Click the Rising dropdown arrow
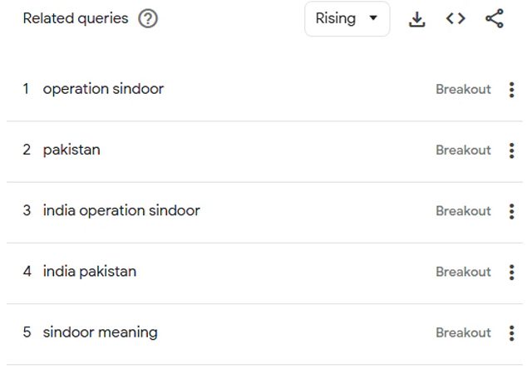The width and height of the screenshot is (532, 374). point(373,17)
